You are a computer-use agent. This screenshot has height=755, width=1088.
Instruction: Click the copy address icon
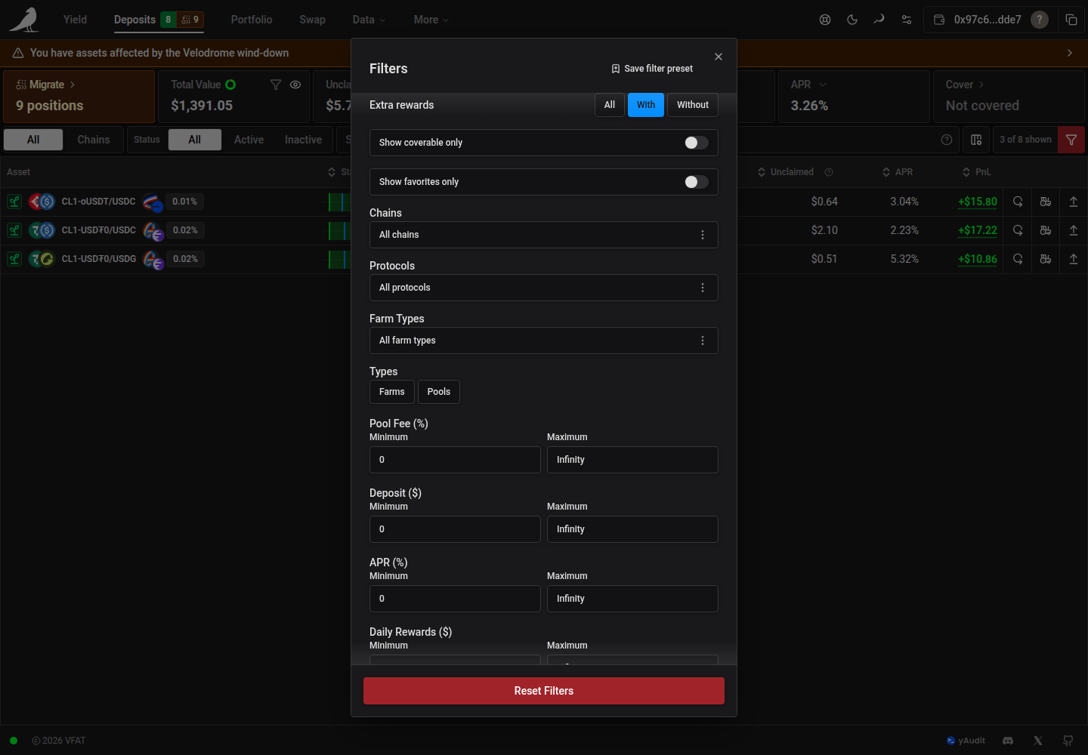(x=1071, y=20)
